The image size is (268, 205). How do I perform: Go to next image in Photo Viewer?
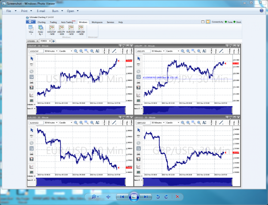pyautogui.click(x=146, y=197)
